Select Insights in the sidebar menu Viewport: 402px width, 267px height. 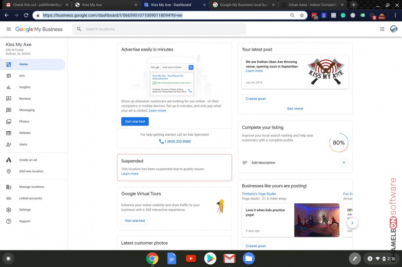pos(25,87)
